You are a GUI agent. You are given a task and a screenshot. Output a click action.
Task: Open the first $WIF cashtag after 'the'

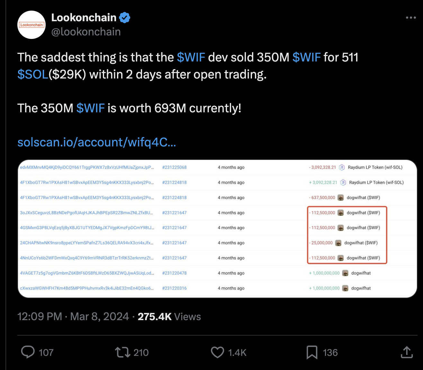(191, 57)
